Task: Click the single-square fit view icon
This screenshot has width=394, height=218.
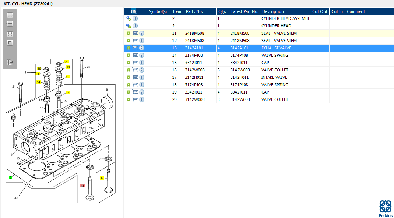Action: click(x=10, y=43)
